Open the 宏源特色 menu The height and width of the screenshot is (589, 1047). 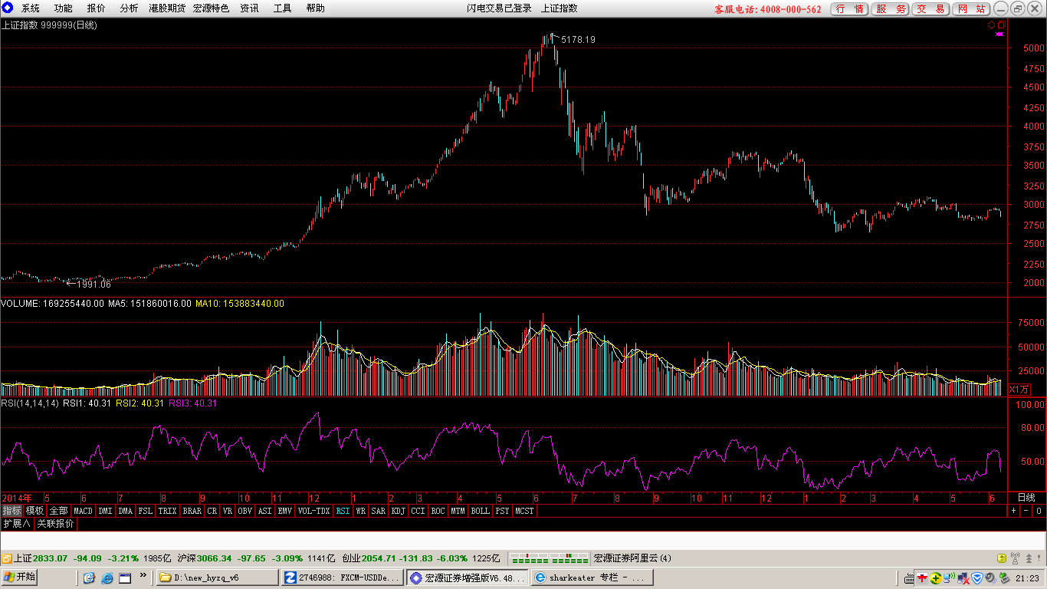211,8
